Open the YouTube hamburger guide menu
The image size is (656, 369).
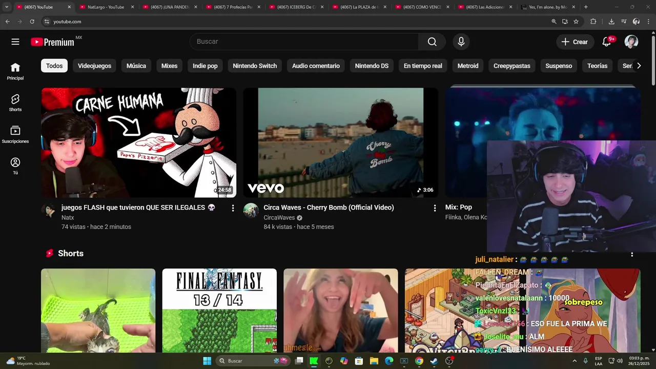pyautogui.click(x=15, y=42)
